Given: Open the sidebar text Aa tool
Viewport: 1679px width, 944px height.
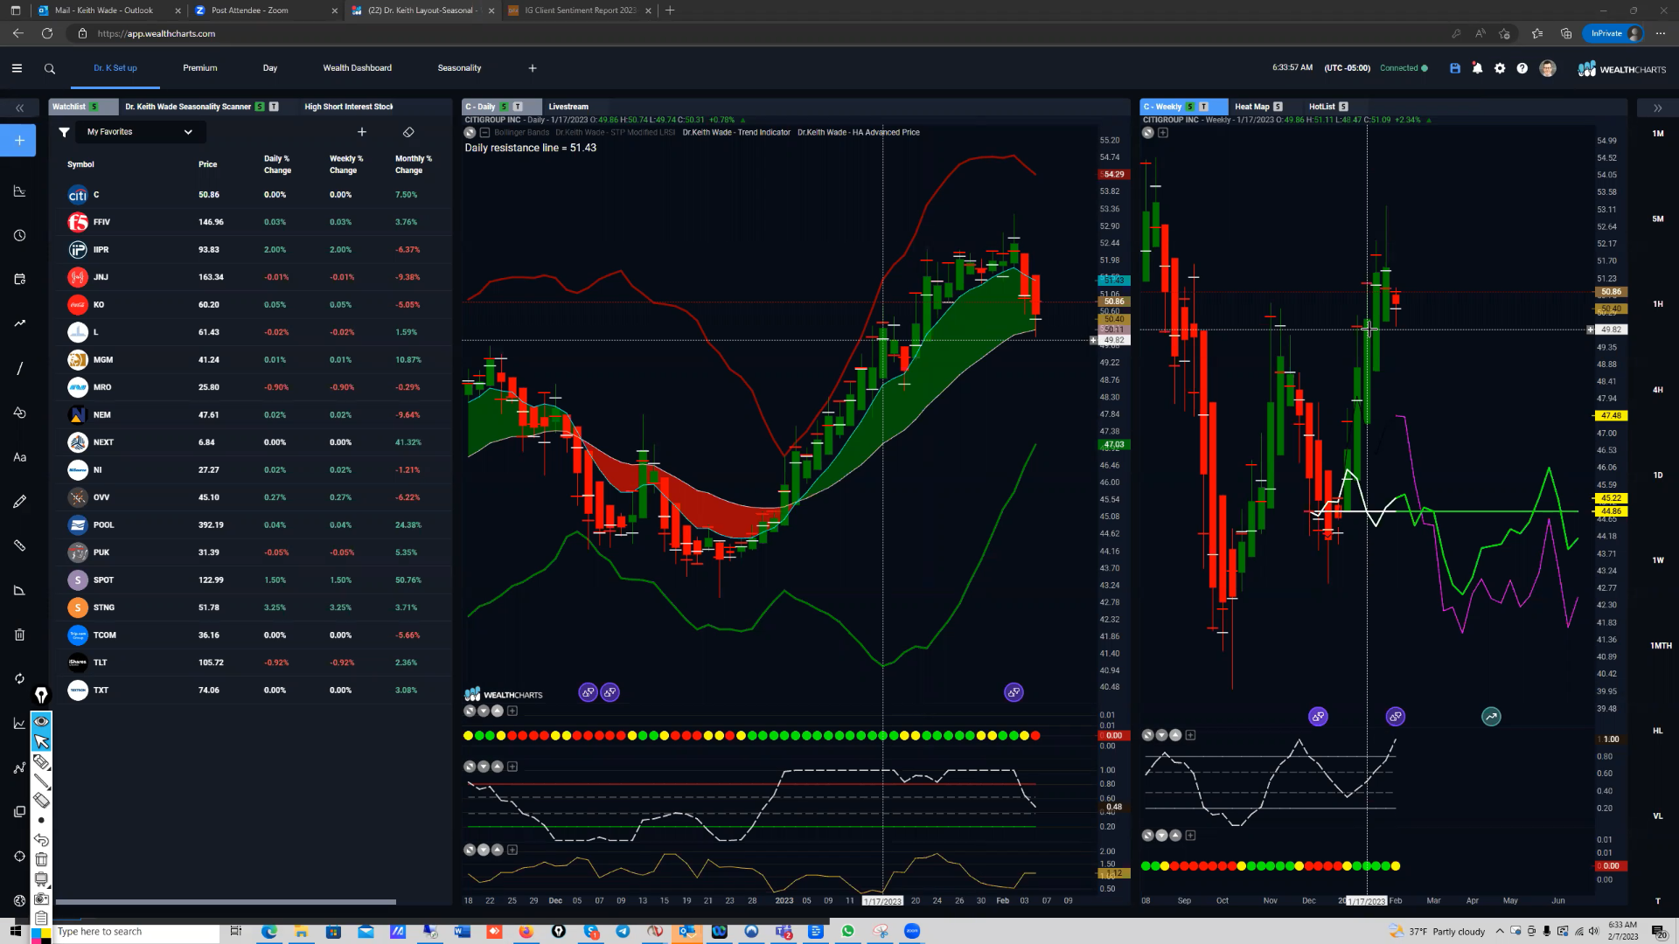Looking at the screenshot, I should pyautogui.click(x=19, y=457).
